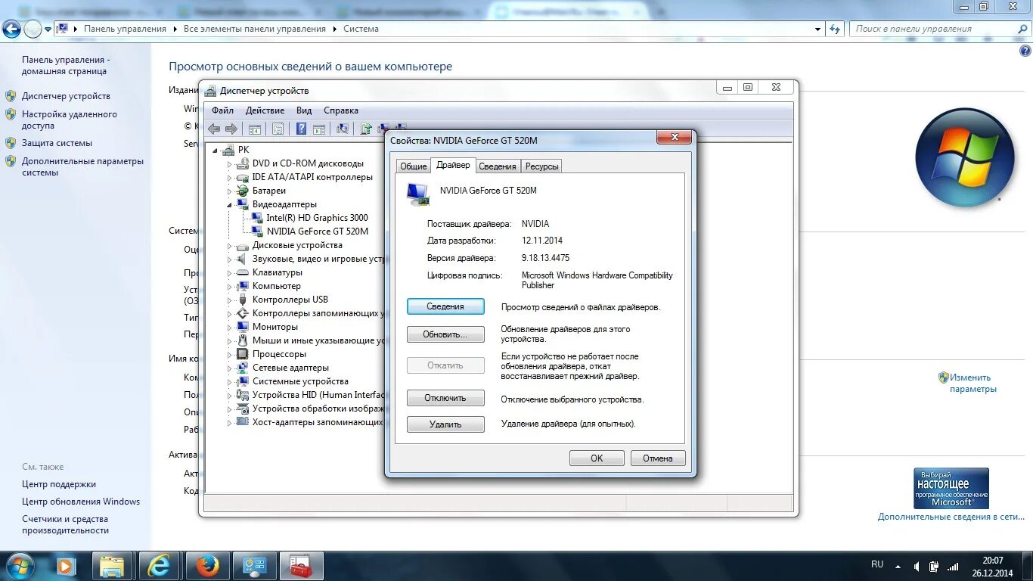This screenshot has height=581, width=1033.
Task: Expand DVD и CD-ROM дисководы node
Action: 230,163
